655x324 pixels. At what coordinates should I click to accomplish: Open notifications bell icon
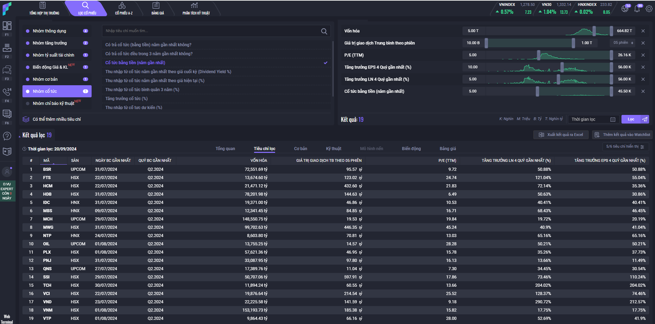click(x=637, y=9)
